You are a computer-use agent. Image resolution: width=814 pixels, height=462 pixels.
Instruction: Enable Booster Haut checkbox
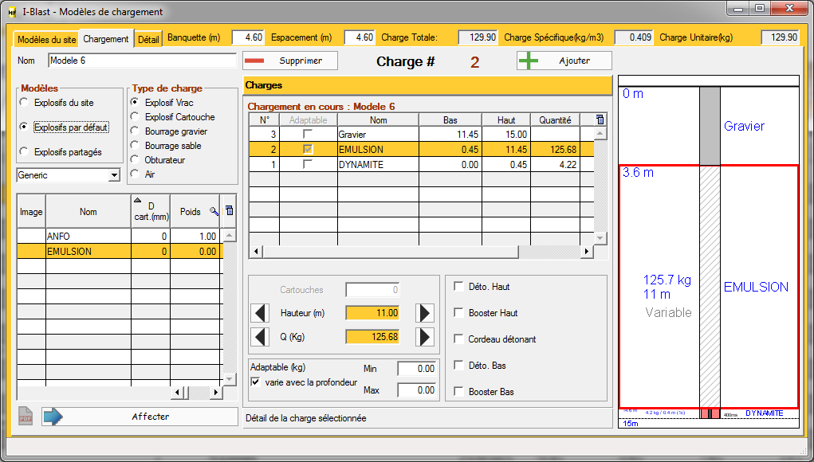(x=459, y=313)
